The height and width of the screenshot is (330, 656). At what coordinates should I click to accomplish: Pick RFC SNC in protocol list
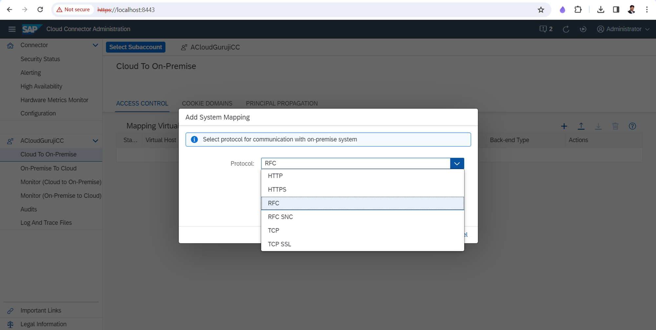(x=280, y=217)
